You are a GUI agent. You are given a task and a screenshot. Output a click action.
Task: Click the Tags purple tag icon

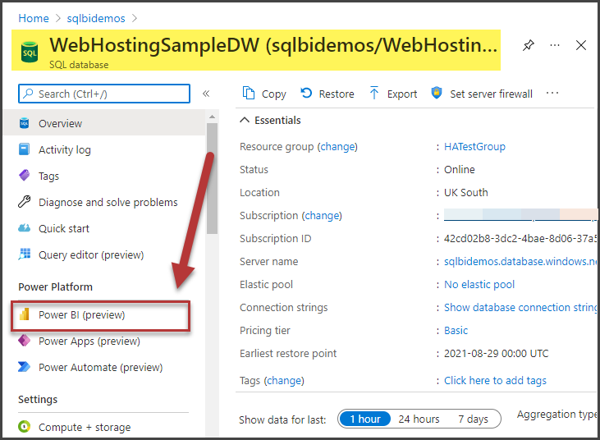tap(24, 176)
